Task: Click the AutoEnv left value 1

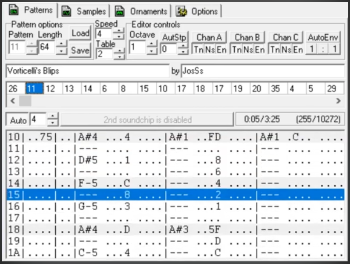Action: pyautogui.click(x=311, y=49)
